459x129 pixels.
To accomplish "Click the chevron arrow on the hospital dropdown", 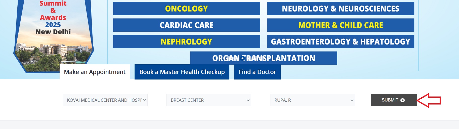I will (144, 100).
